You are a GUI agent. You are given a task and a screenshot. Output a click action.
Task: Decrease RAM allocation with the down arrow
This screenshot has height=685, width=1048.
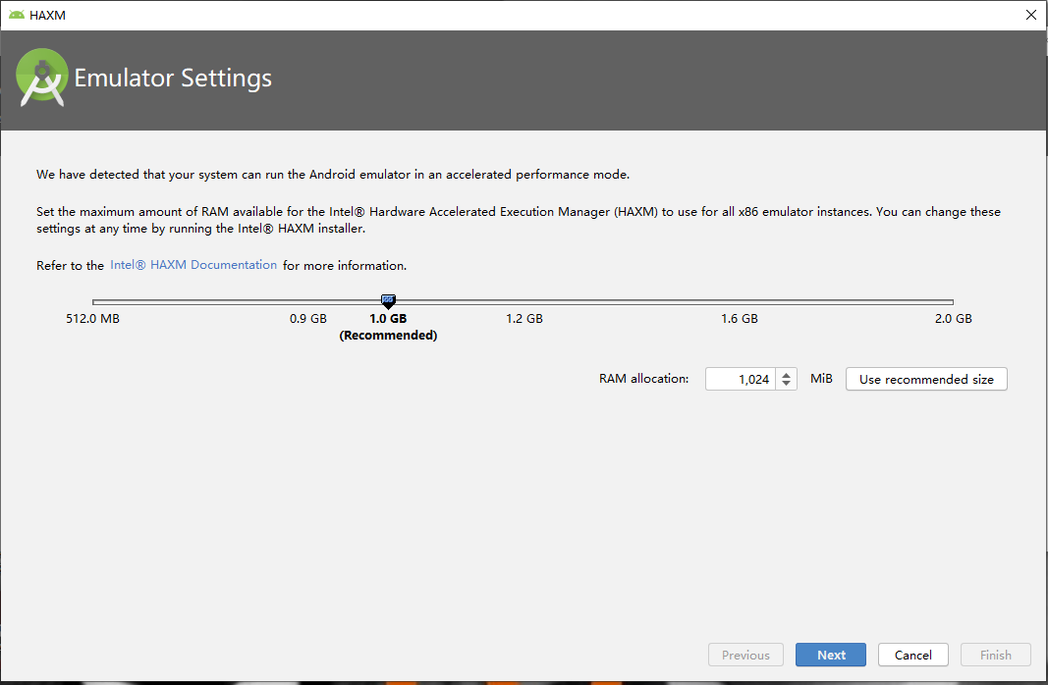point(787,385)
